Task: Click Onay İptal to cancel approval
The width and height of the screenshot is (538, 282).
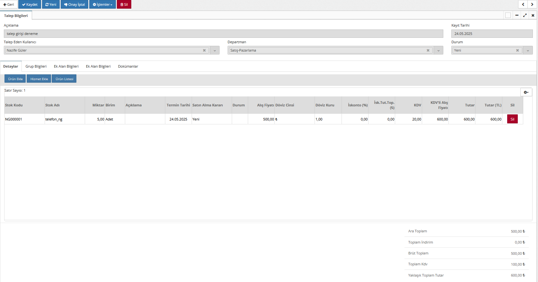Action: [x=74, y=4]
